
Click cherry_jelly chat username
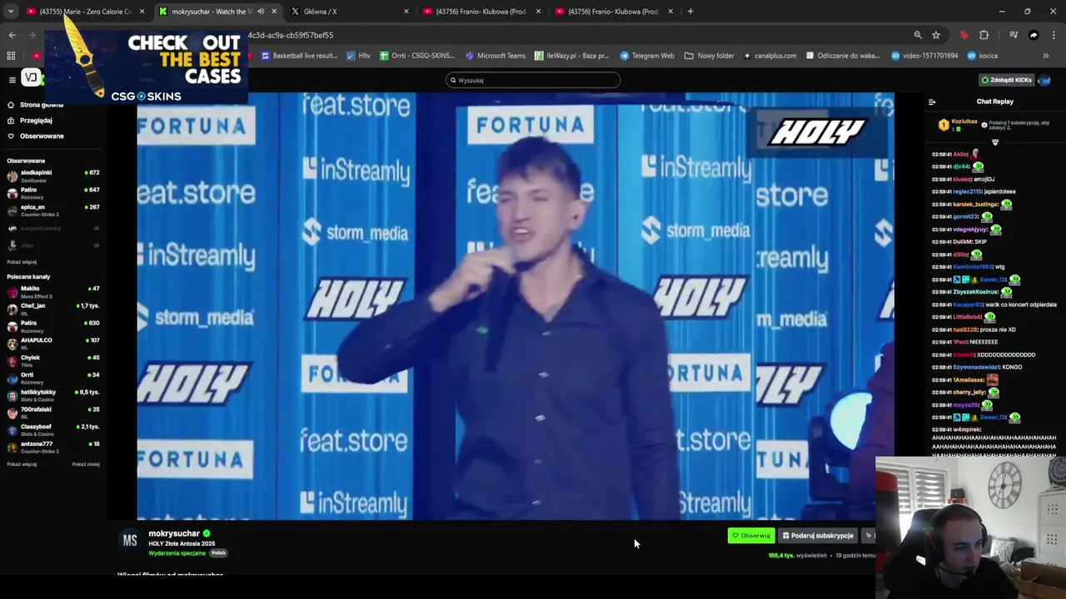[x=970, y=392]
